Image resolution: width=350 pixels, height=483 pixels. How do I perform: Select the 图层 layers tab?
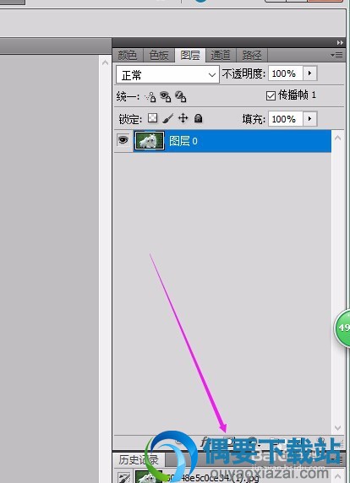point(190,56)
